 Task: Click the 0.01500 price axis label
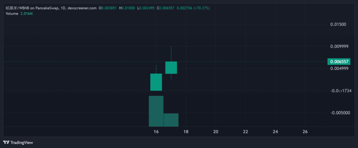(x=338, y=24)
